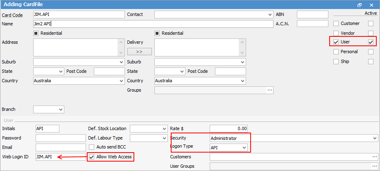Image resolution: width=380 pixels, height=171 pixels.
Task: Focus the Web Login ID field
Action: (x=60, y=157)
